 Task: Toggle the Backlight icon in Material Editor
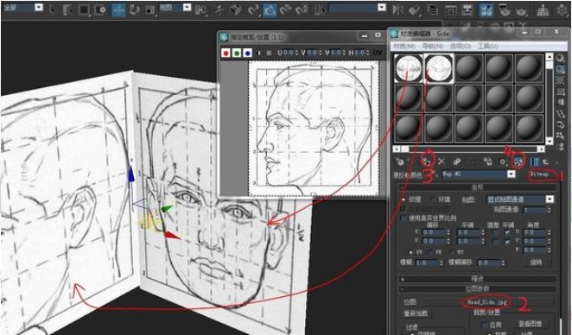[560, 69]
